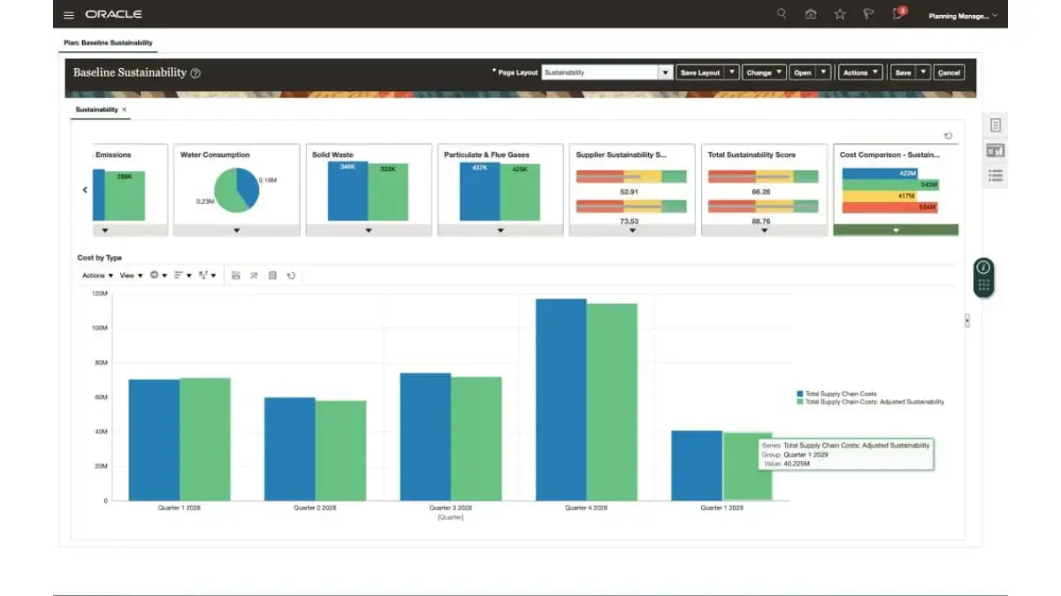The width and height of the screenshot is (1061, 596).
Task: Open the list panel icon in right sidebar
Action: (996, 177)
